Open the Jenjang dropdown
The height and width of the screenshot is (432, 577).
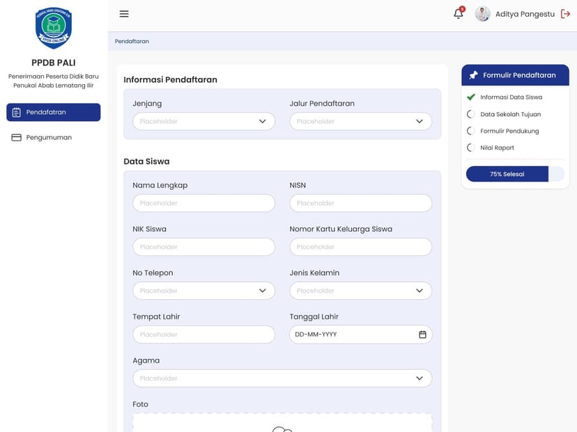[204, 121]
